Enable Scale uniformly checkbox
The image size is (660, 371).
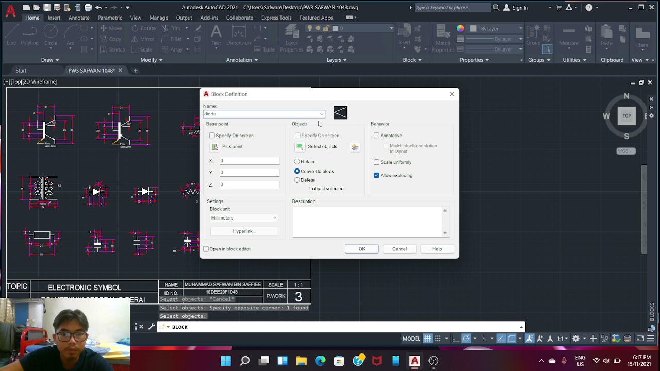tap(376, 162)
